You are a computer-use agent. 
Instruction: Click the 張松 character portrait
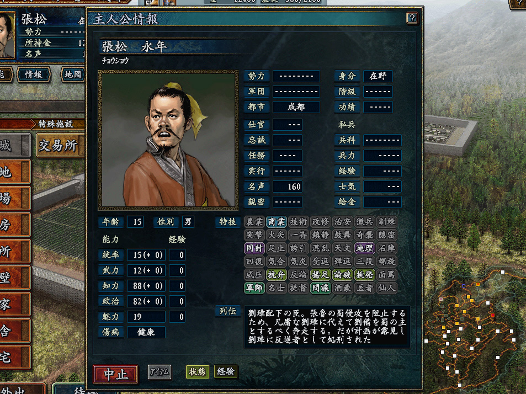(168, 140)
